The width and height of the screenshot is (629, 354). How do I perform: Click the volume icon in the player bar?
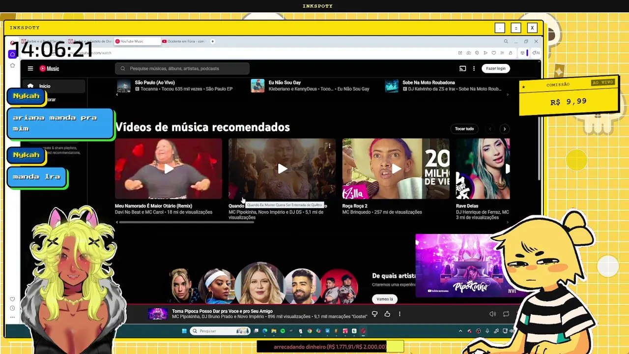[x=492, y=314]
